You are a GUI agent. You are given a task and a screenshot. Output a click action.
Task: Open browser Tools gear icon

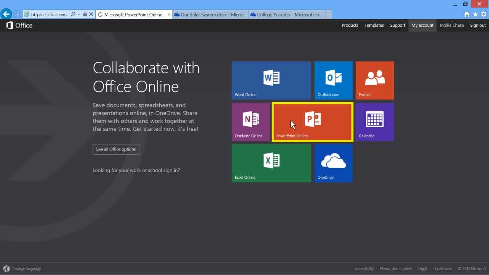pos(483,15)
